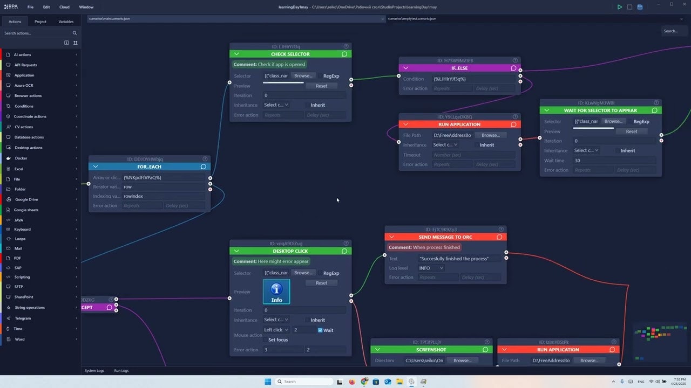Click the comment bubble on DESKTOP CLICK node
This screenshot has width=691, height=388.
coord(344,251)
